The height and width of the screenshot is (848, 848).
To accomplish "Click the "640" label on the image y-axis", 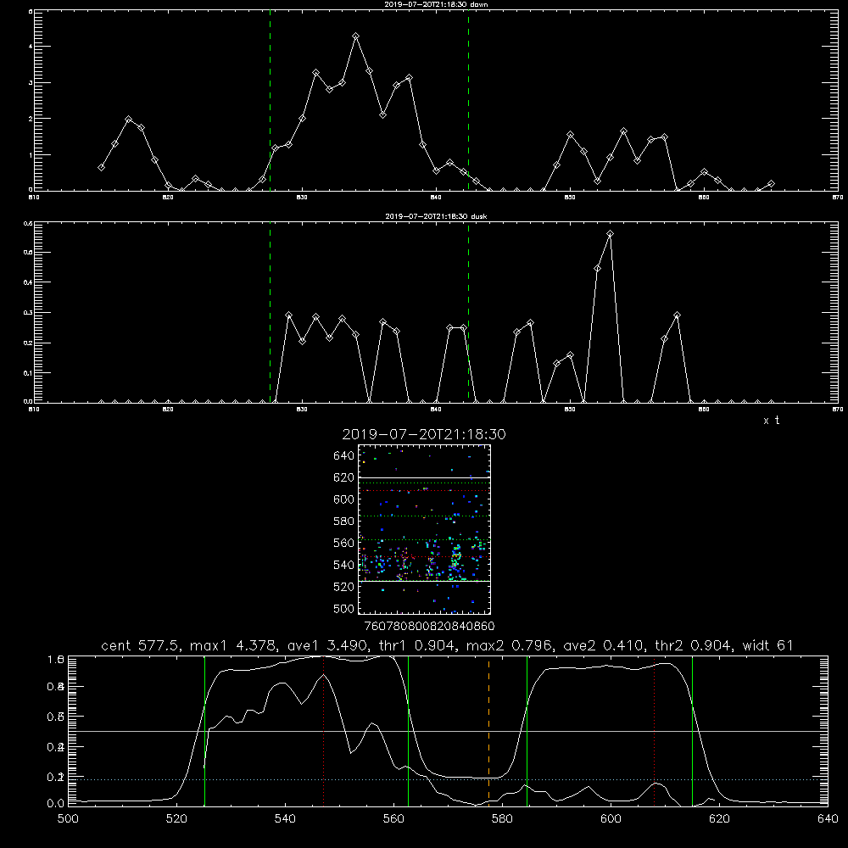I will click(344, 456).
